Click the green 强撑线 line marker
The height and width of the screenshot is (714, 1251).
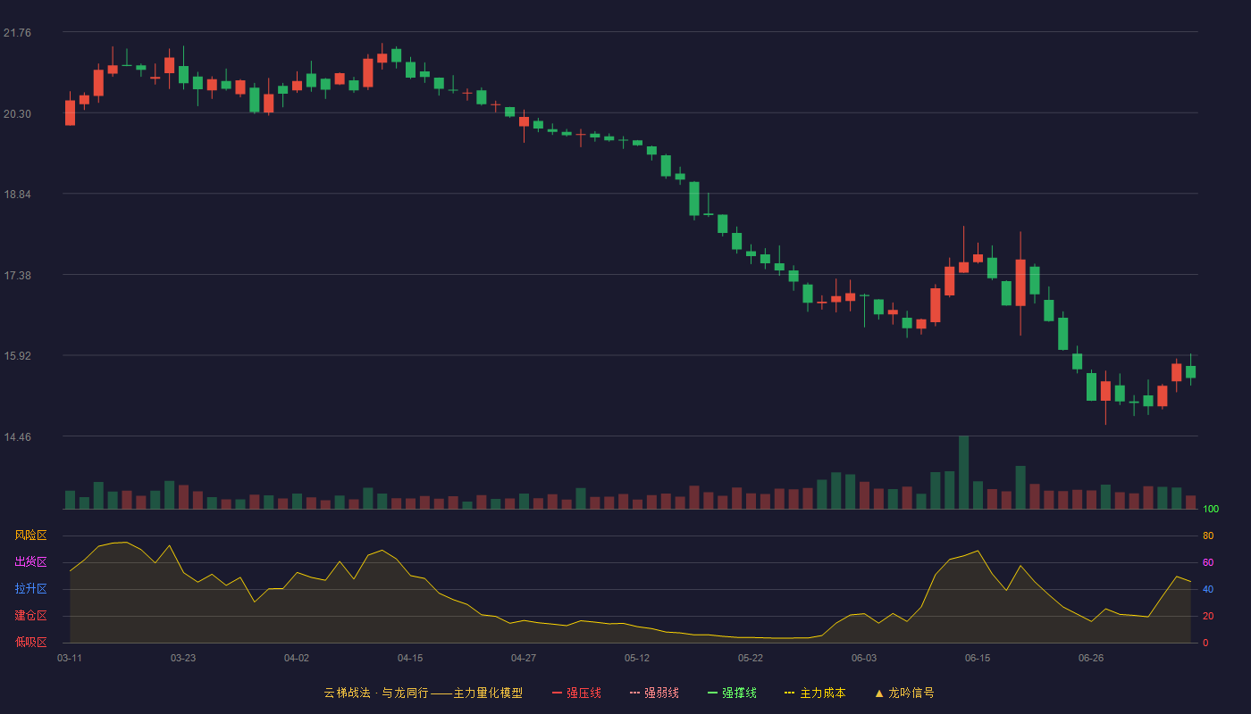click(712, 693)
